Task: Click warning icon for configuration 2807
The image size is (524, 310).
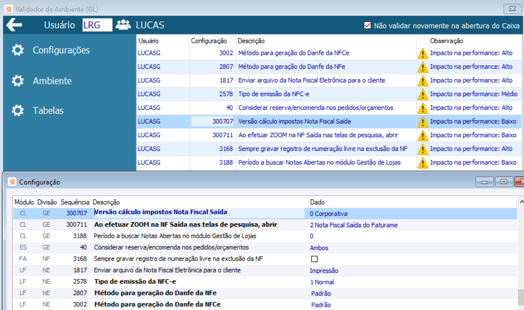Action: click(x=422, y=67)
